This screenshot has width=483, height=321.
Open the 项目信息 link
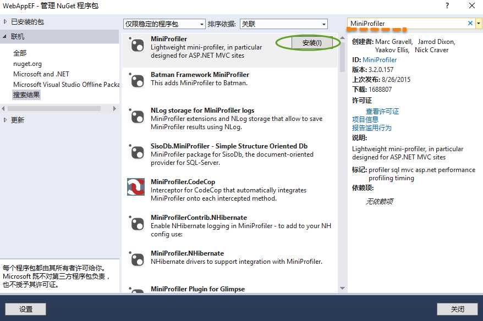click(365, 119)
